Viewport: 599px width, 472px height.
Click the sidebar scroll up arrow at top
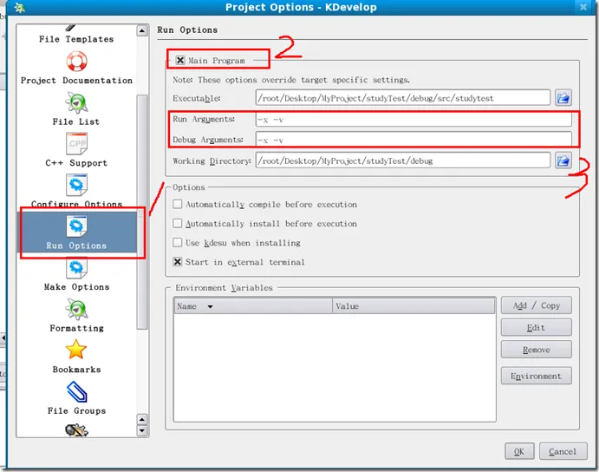tap(142, 30)
